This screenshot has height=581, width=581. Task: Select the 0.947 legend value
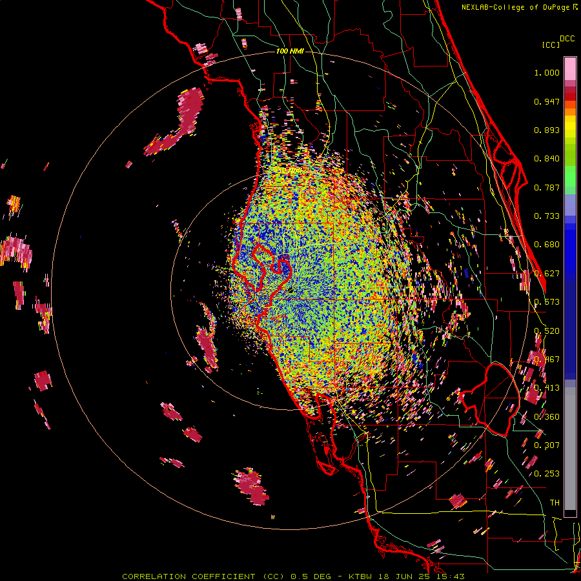[547, 101]
